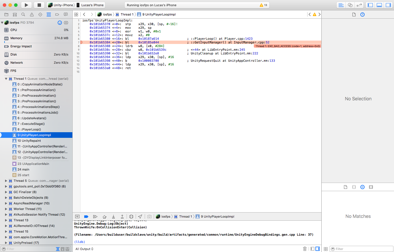Select the Standard editor mode
The height and width of the screenshot is (252, 394).
[341, 5]
